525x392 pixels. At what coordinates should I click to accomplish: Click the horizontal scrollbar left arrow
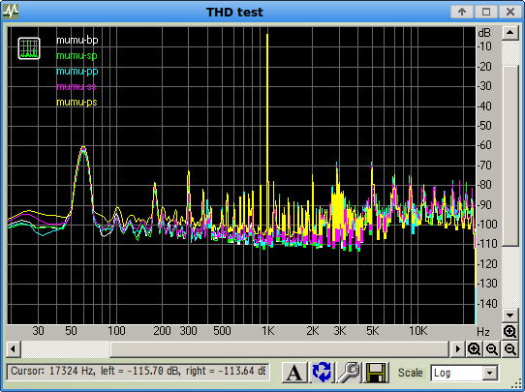[14, 349]
